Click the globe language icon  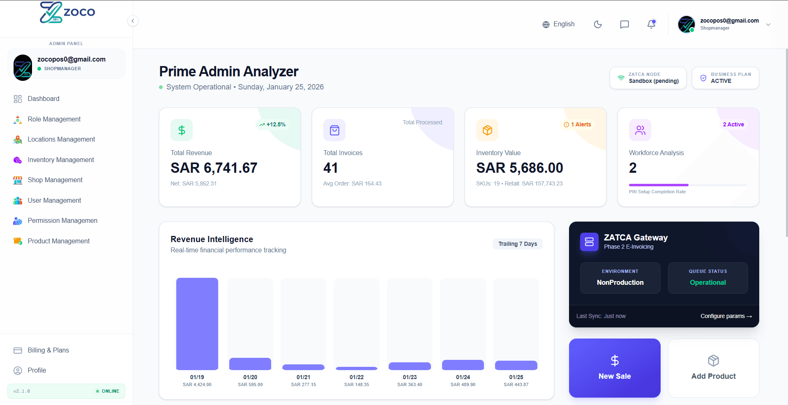[x=546, y=25]
